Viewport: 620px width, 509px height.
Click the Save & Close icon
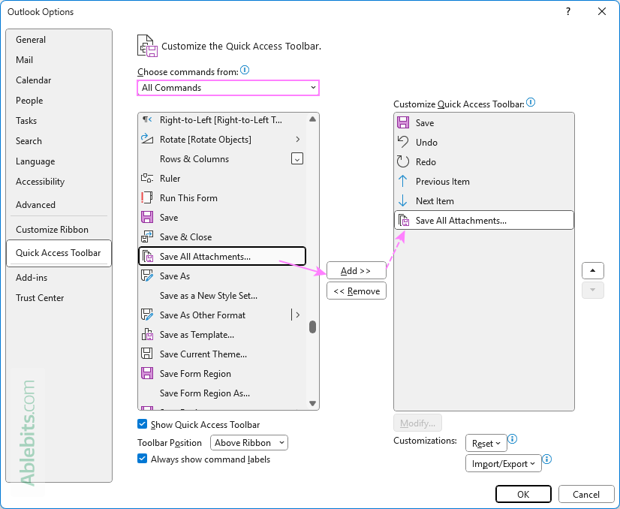click(x=147, y=236)
